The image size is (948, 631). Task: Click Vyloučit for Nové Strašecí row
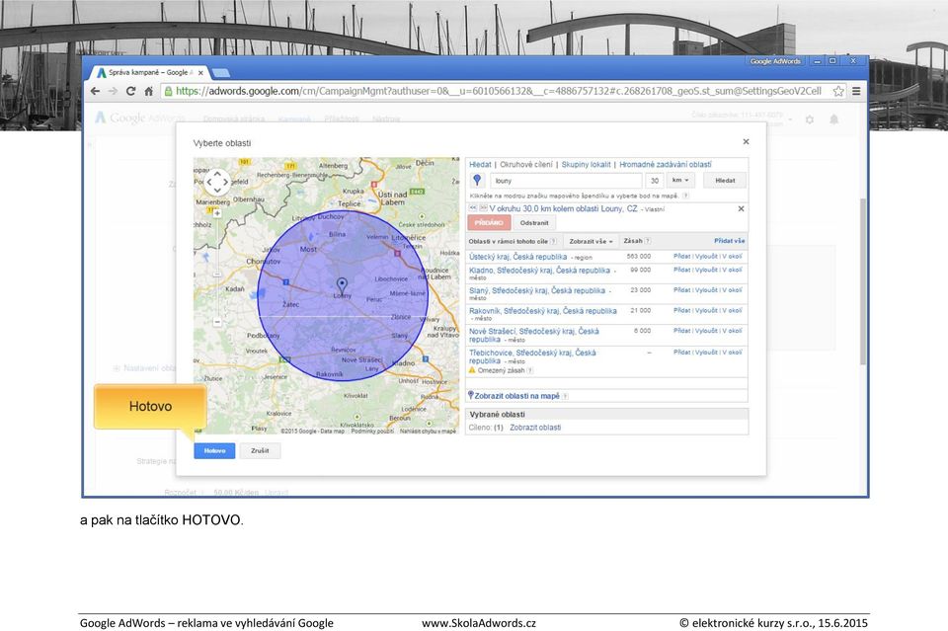pos(706,331)
